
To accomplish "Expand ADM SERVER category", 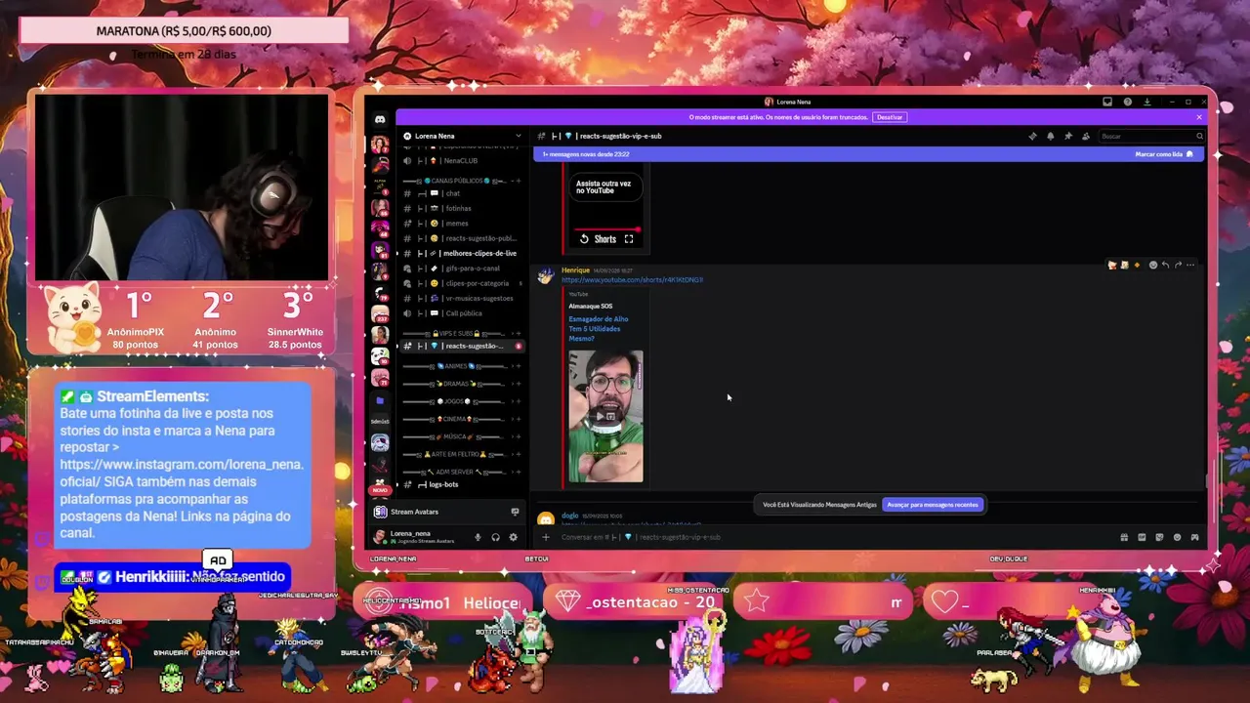I will pos(460,472).
